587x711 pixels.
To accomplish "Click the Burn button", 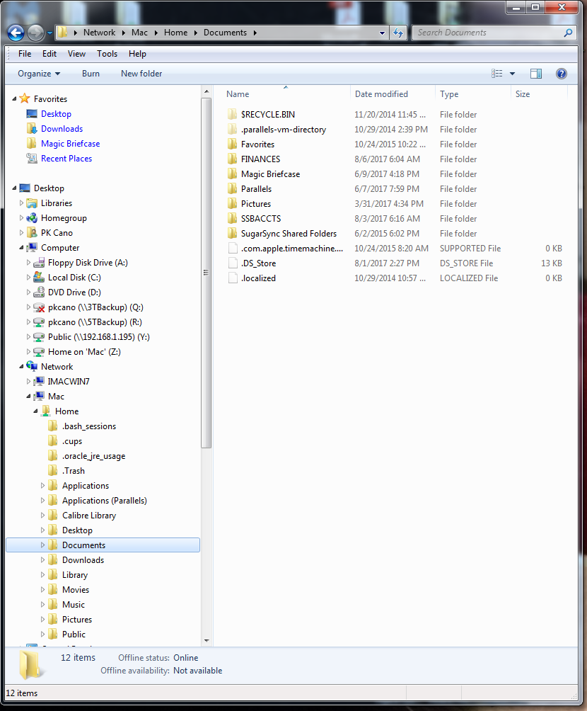I will click(x=91, y=74).
